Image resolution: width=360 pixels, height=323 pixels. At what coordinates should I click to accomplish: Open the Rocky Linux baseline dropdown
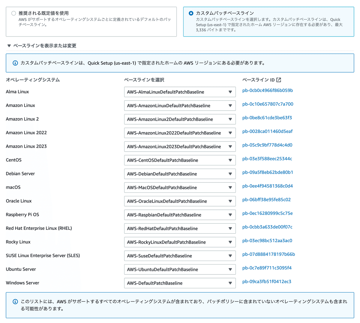pyautogui.click(x=180, y=242)
